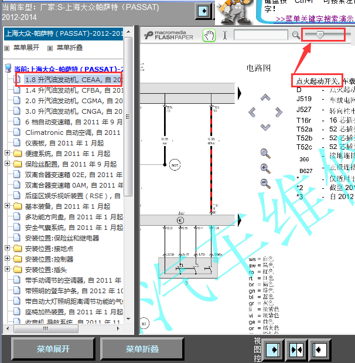The width and height of the screenshot is (355, 363).
Task: Click the FlashPaper search magnifier icon
Action: pos(296,35)
